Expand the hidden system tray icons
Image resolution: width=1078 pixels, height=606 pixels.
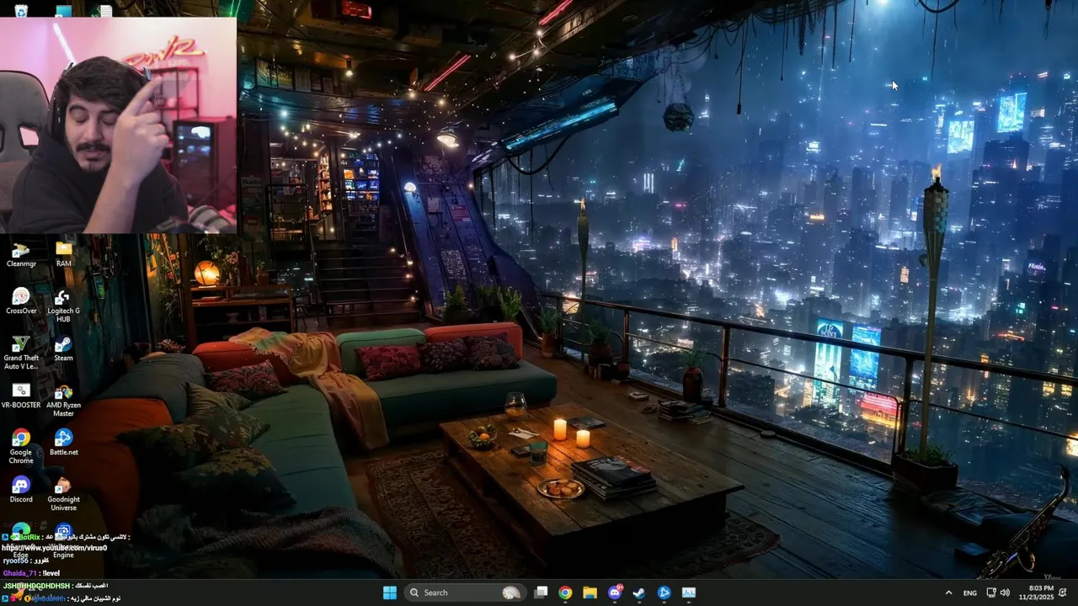948,593
